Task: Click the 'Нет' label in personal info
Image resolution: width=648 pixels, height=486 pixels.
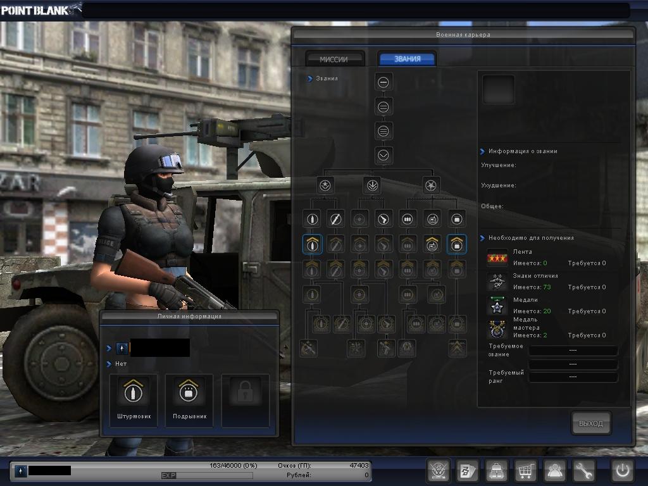Action: [x=121, y=364]
